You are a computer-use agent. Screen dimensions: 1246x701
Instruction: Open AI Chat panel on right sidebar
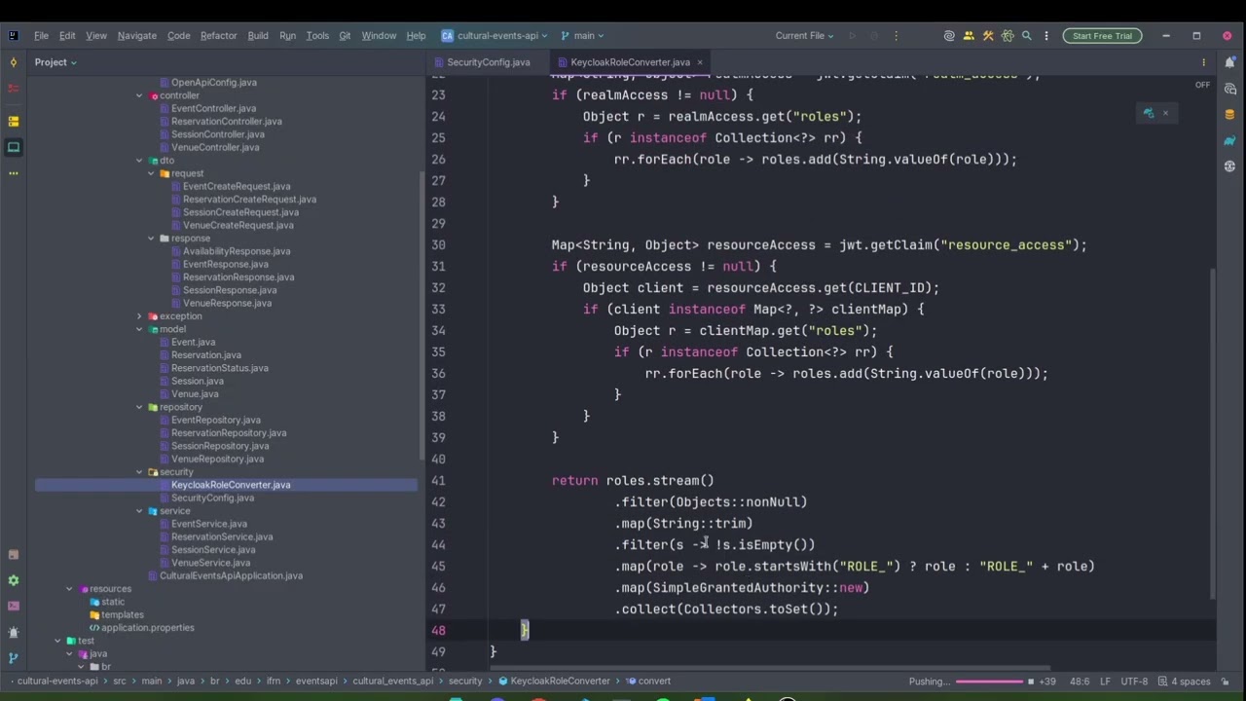[1230, 89]
